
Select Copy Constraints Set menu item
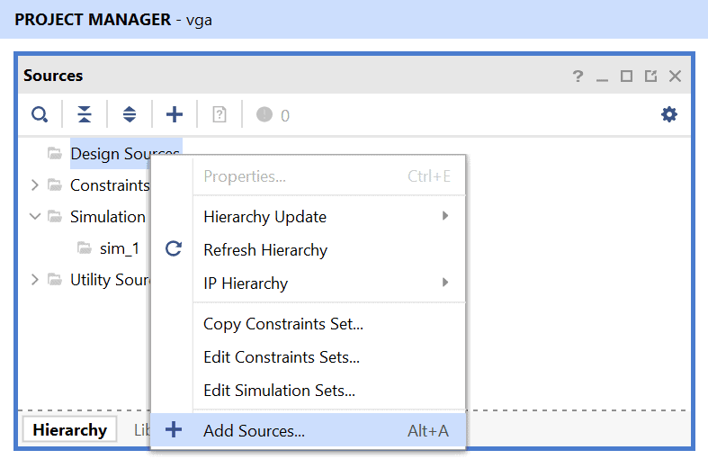tap(283, 324)
